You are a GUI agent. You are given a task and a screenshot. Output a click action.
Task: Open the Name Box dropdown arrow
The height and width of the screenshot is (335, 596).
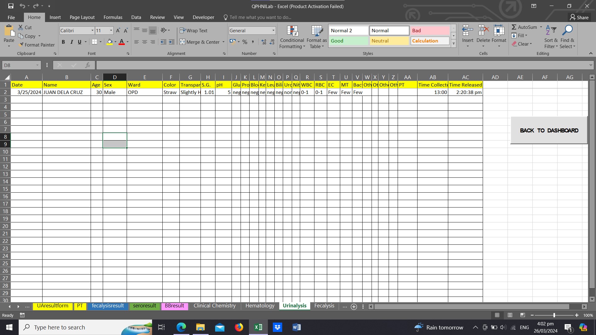pos(37,65)
